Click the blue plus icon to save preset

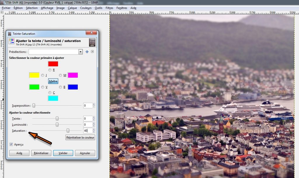coord(87,52)
